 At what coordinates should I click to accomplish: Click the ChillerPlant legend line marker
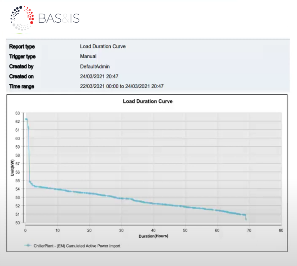(28, 246)
